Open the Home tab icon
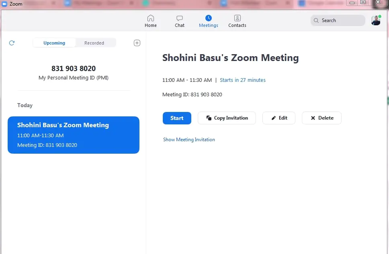389x254 pixels. pyautogui.click(x=151, y=20)
